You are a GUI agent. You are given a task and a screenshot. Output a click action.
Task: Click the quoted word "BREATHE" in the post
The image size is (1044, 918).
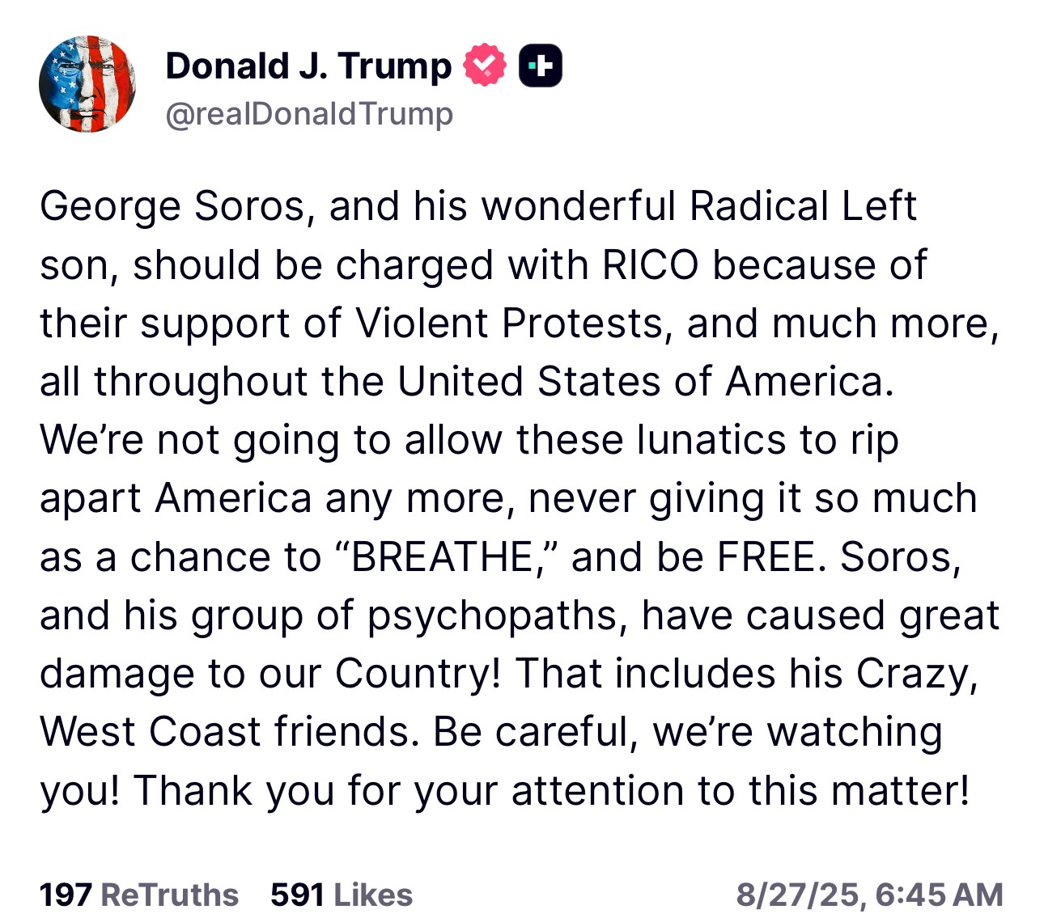point(441,557)
